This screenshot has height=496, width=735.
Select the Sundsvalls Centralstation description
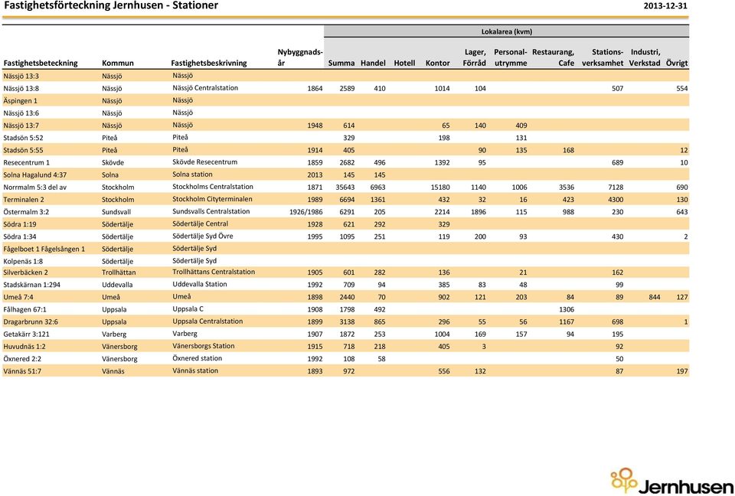pyautogui.click(x=211, y=211)
